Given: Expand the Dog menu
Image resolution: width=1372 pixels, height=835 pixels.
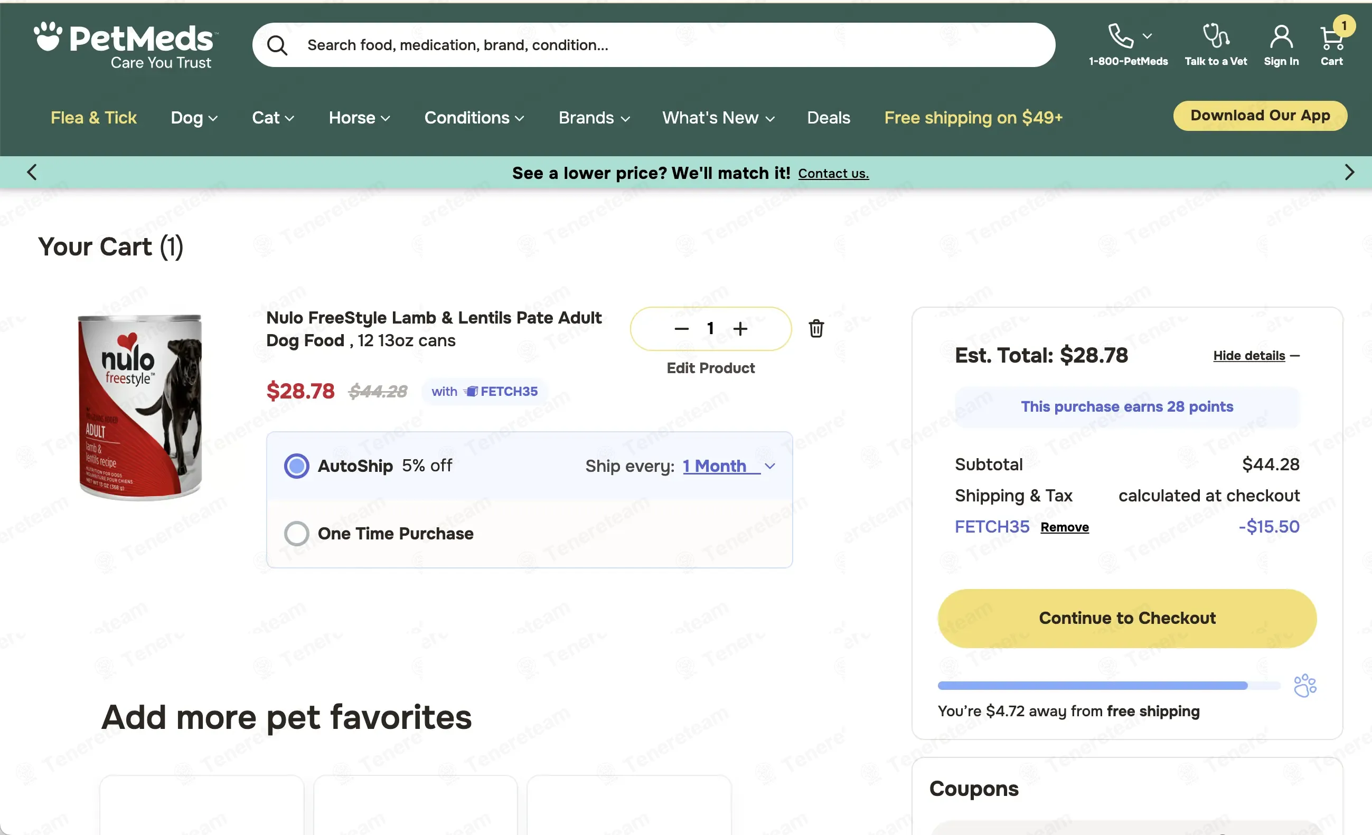Looking at the screenshot, I should tap(194, 118).
